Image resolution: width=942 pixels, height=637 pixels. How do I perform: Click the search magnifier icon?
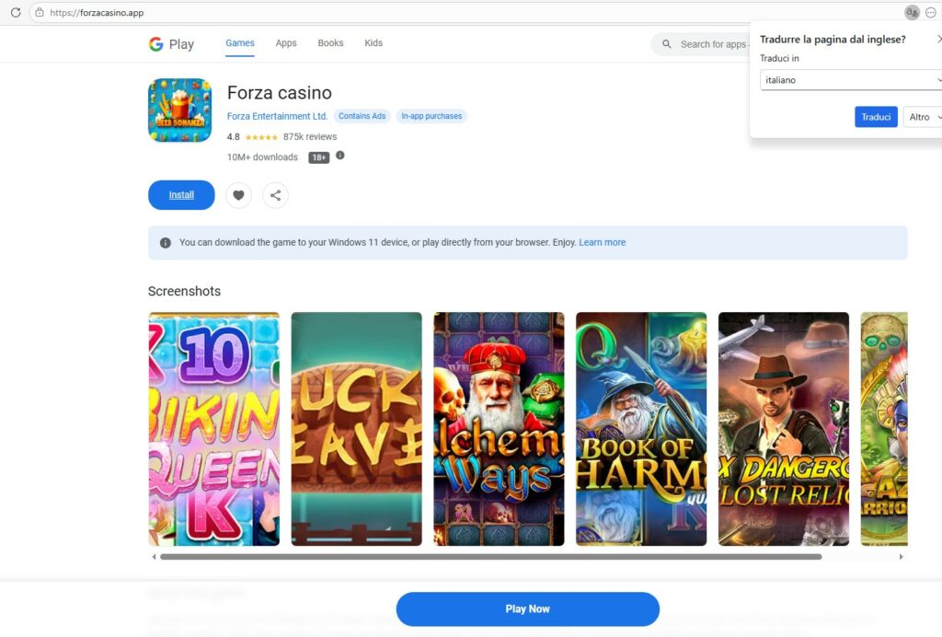pyautogui.click(x=667, y=44)
